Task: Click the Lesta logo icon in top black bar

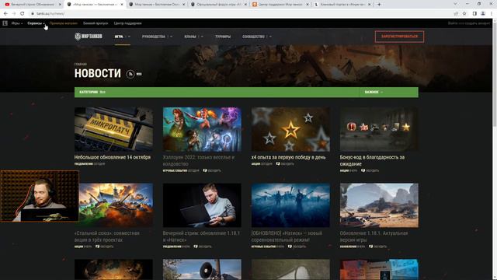Action: click(5, 23)
